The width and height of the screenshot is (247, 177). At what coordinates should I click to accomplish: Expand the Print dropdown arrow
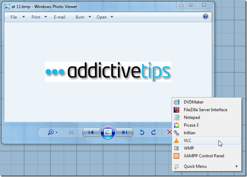coord(45,17)
